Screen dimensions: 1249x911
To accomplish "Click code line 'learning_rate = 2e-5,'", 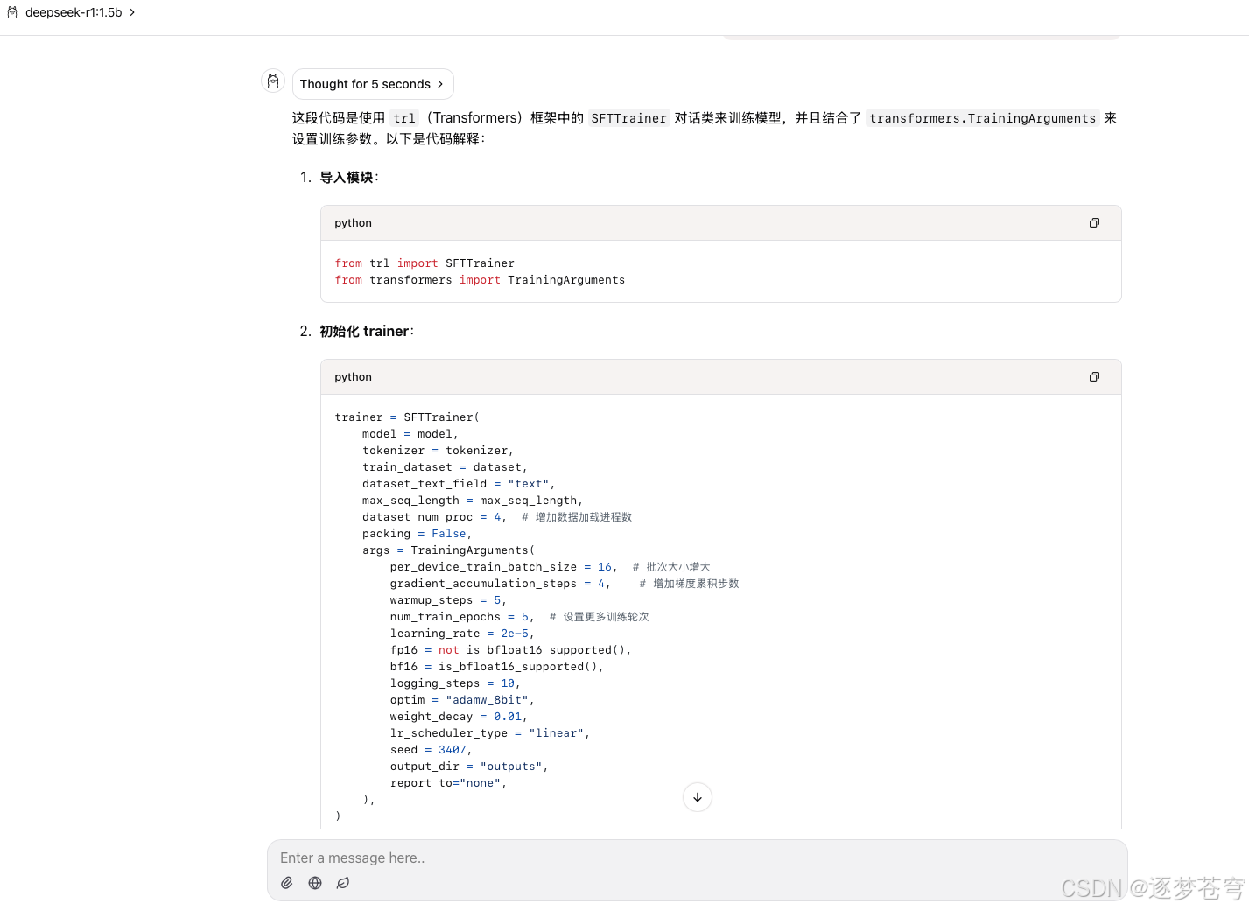I will 462,634.
